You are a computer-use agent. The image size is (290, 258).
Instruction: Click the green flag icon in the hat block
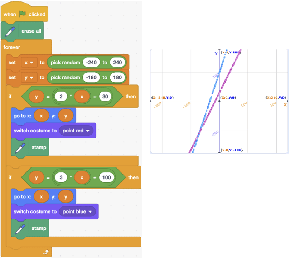pyautogui.click(x=23, y=14)
